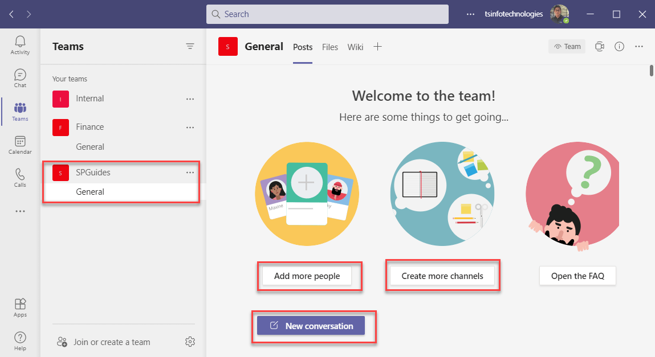Image resolution: width=655 pixels, height=357 pixels.
Task: Click the red I avatar of Internal team
Action: [x=60, y=99]
